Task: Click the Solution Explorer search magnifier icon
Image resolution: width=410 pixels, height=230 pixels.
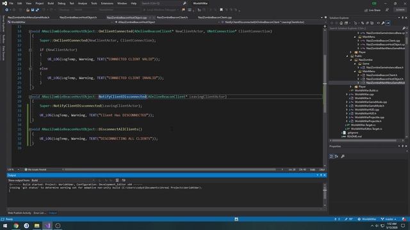Action: click(x=404, y=28)
